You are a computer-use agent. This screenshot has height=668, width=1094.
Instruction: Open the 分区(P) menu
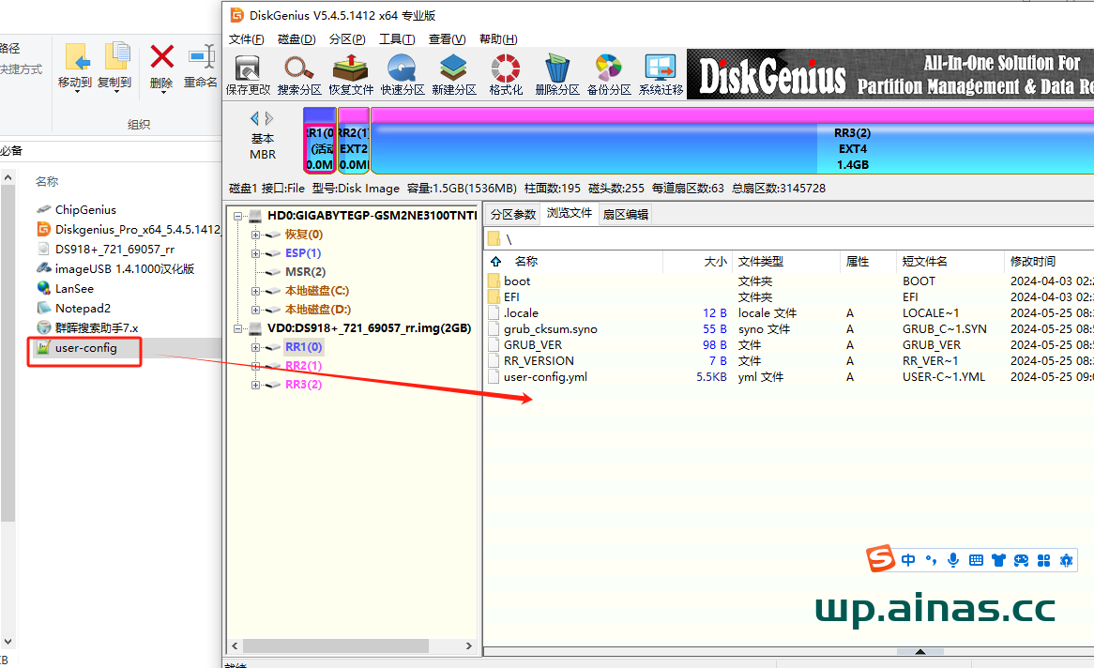347,39
